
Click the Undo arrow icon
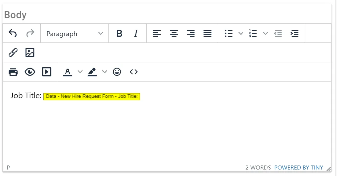click(x=13, y=33)
